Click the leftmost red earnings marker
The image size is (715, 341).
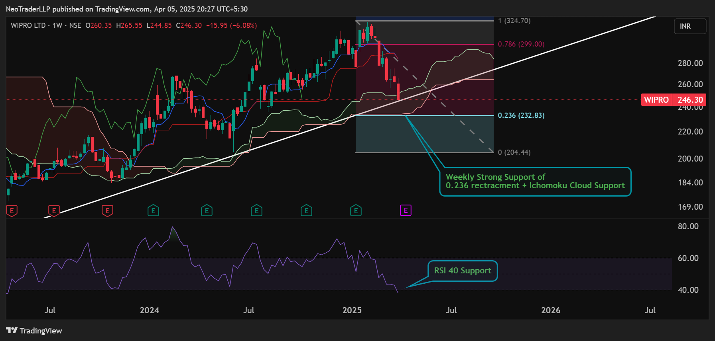coord(12,211)
